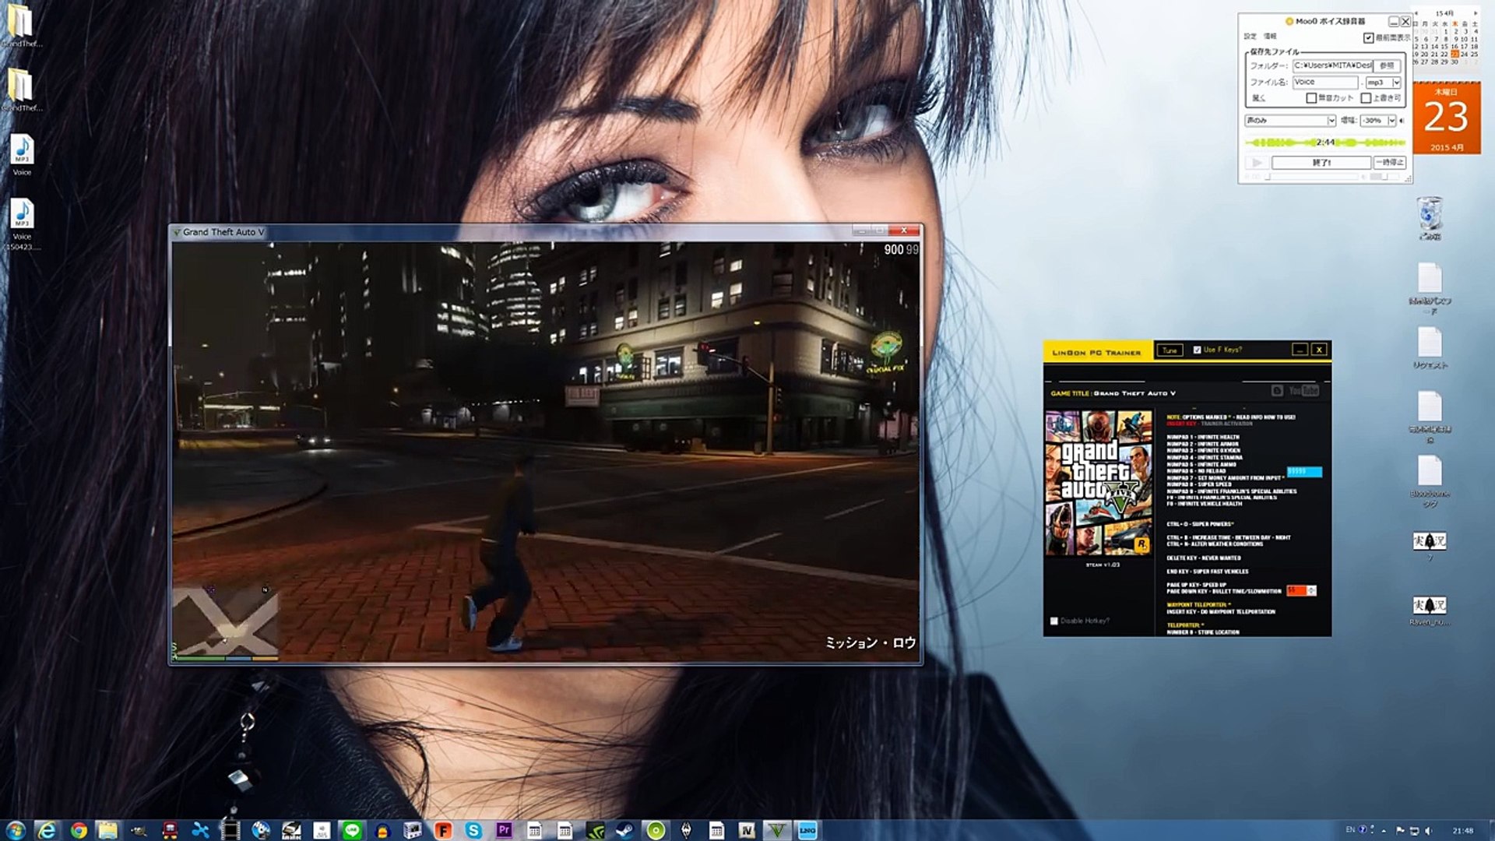Click the stop recording button
Screen dimensions: 1495x841
click(x=1321, y=163)
